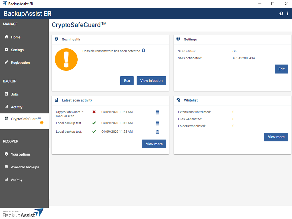
Task: Click the 04/09/2020 11:51 AM scan timestamp
Action: 117,112
